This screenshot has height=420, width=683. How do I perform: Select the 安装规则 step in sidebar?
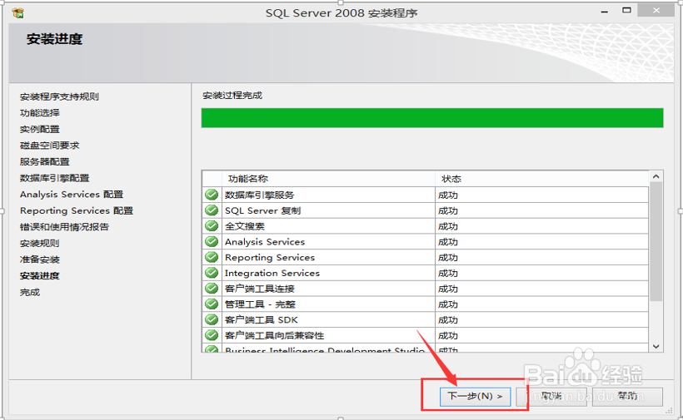click(x=40, y=244)
